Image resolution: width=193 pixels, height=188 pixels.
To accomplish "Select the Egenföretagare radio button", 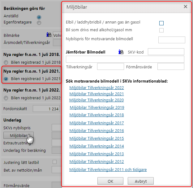I will coord(39,23).
